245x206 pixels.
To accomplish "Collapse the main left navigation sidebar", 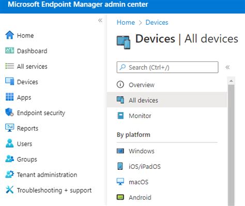I will (100, 21).
